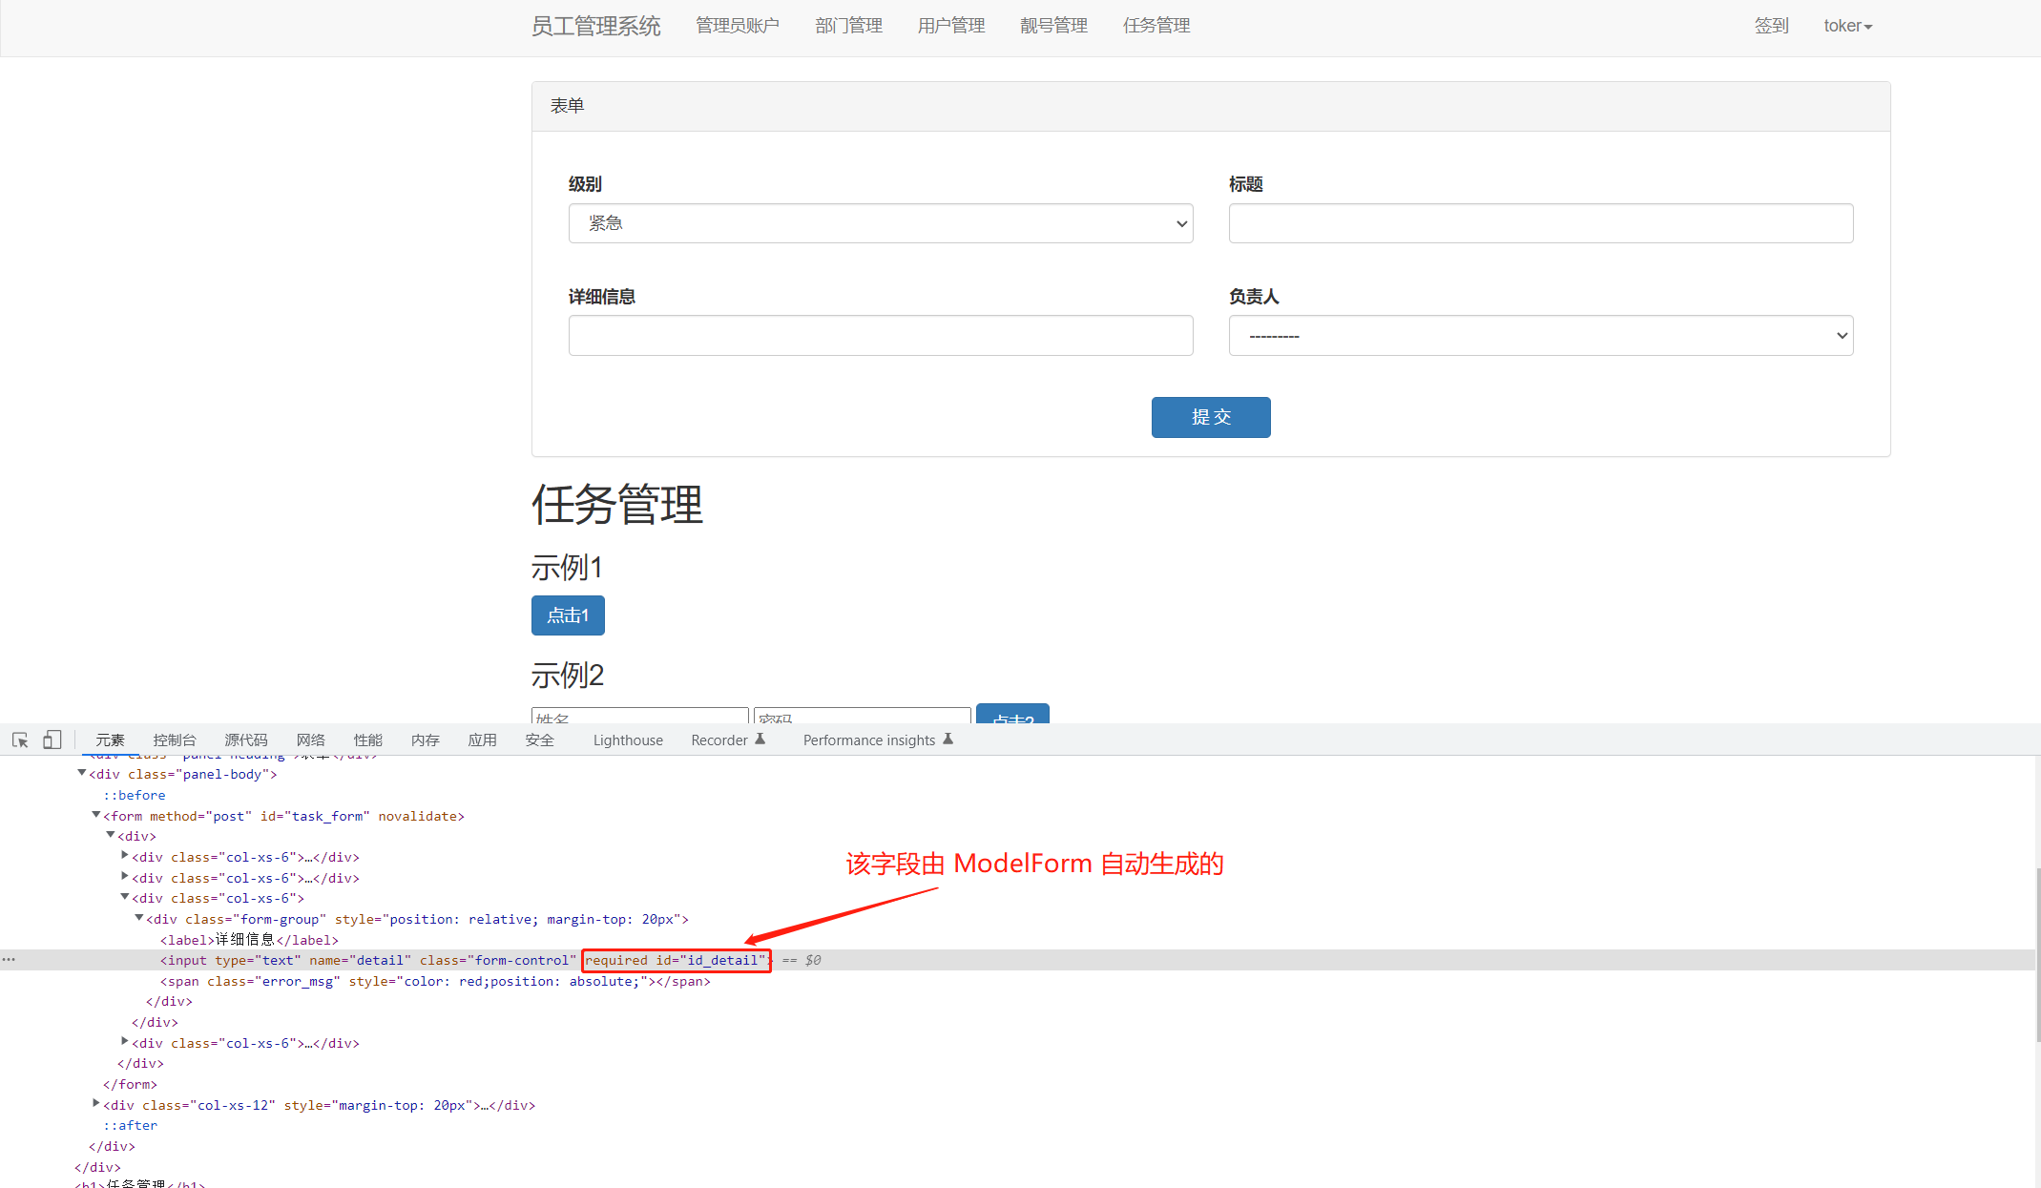Expand the first col-xs-6 div node
The width and height of the screenshot is (2041, 1188).
[x=125, y=856]
